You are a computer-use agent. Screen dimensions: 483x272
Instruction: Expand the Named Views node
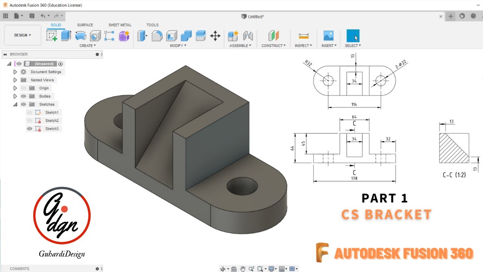15,80
